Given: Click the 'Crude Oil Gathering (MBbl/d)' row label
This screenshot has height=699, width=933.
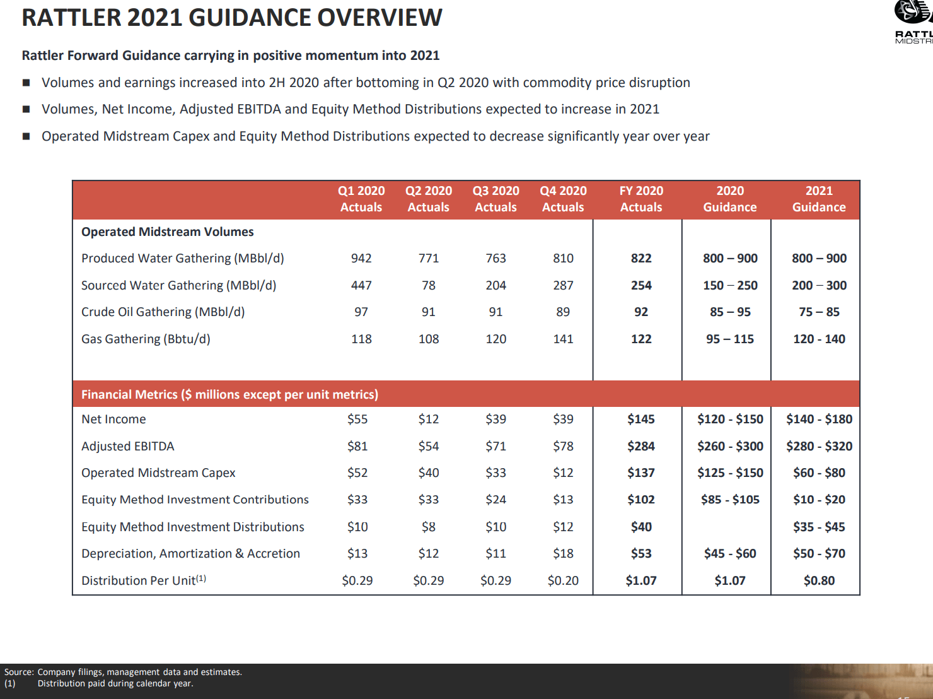Looking at the screenshot, I should pos(163,312).
